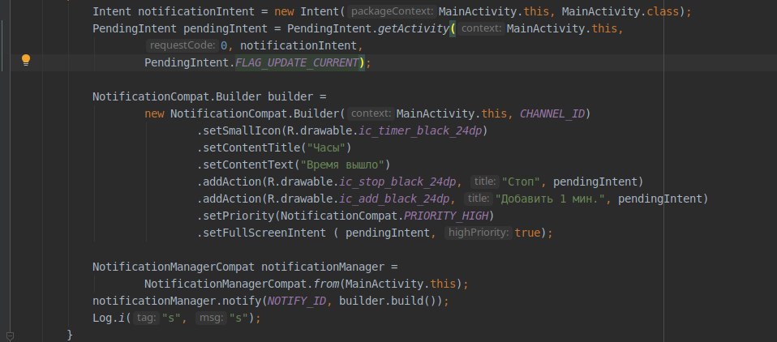
Task: Click the title: hint before "Добавить 1 мин."
Action: pyautogui.click(x=479, y=199)
